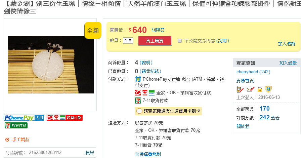Click the green 7-11 取貨付款 badge
Screen dimensions: 301x158
coord(16,125)
